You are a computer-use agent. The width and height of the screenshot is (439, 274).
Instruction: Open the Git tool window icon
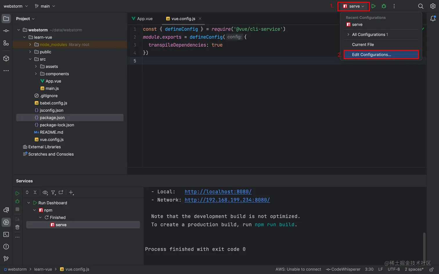pos(6,259)
